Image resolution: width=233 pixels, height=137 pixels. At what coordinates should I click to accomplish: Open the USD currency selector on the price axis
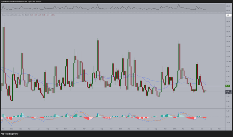click(x=228, y=15)
